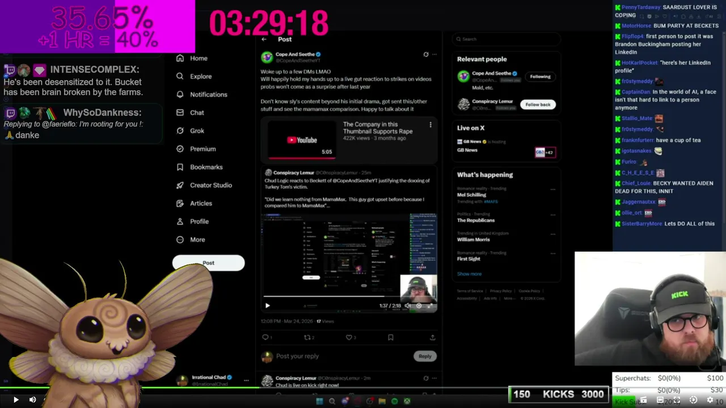Open the Articles icon in sidebar
This screenshot has height=408, width=726.
[x=180, y=203]
